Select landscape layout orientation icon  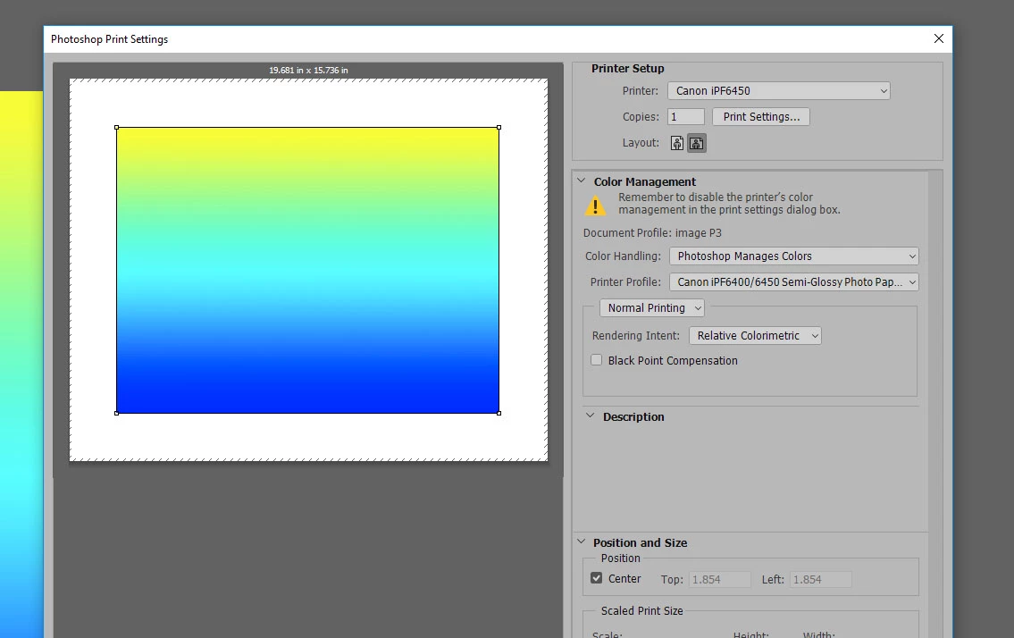click(697, 143)
